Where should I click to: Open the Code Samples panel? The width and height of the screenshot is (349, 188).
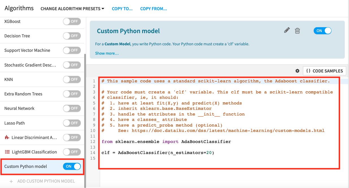[x=324, y=71]
